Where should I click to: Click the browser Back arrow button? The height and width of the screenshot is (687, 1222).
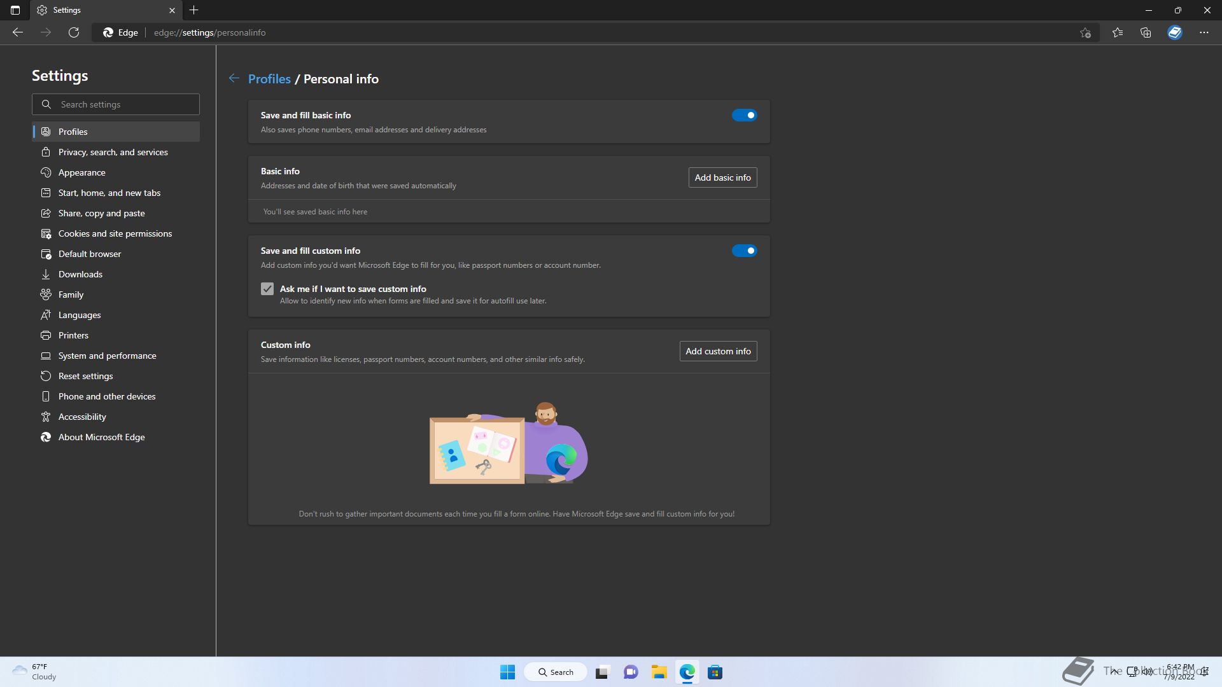pos(18,32)
